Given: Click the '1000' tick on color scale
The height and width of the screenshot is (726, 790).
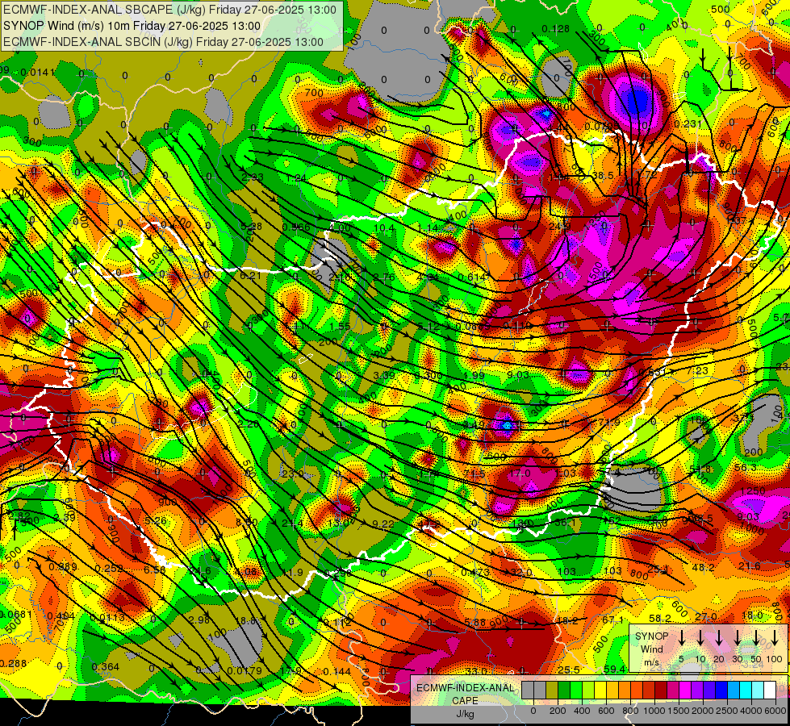Looking at the screenshot, I should [x=655, y=711].
